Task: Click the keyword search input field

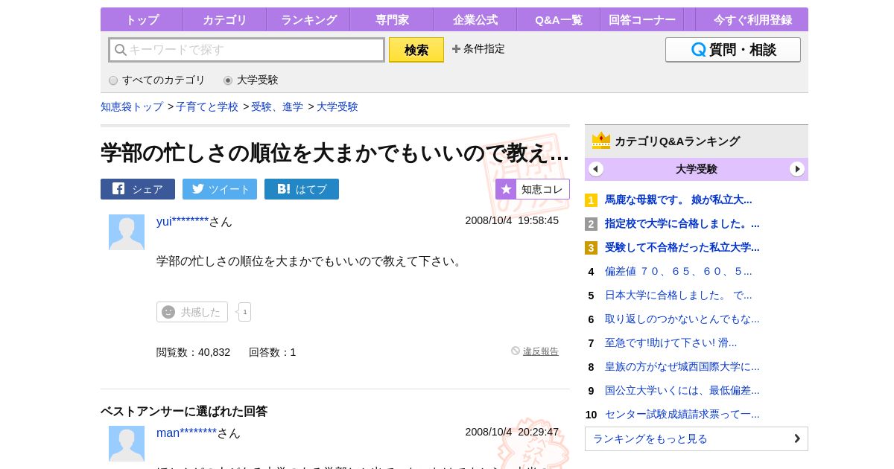Action: click(x=247, y=50)
